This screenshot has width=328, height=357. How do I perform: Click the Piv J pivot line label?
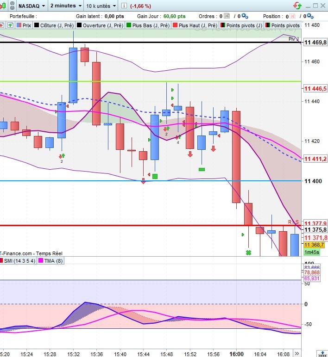(294, 39)
